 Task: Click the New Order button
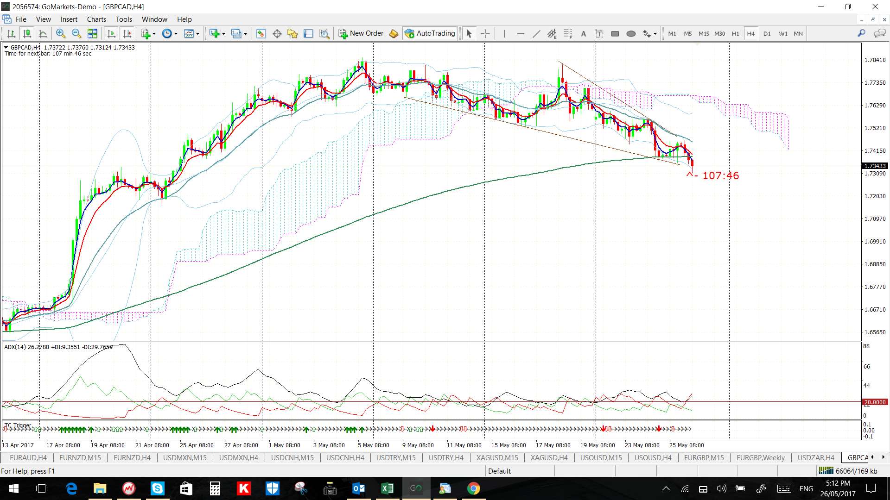pos(361,33)
